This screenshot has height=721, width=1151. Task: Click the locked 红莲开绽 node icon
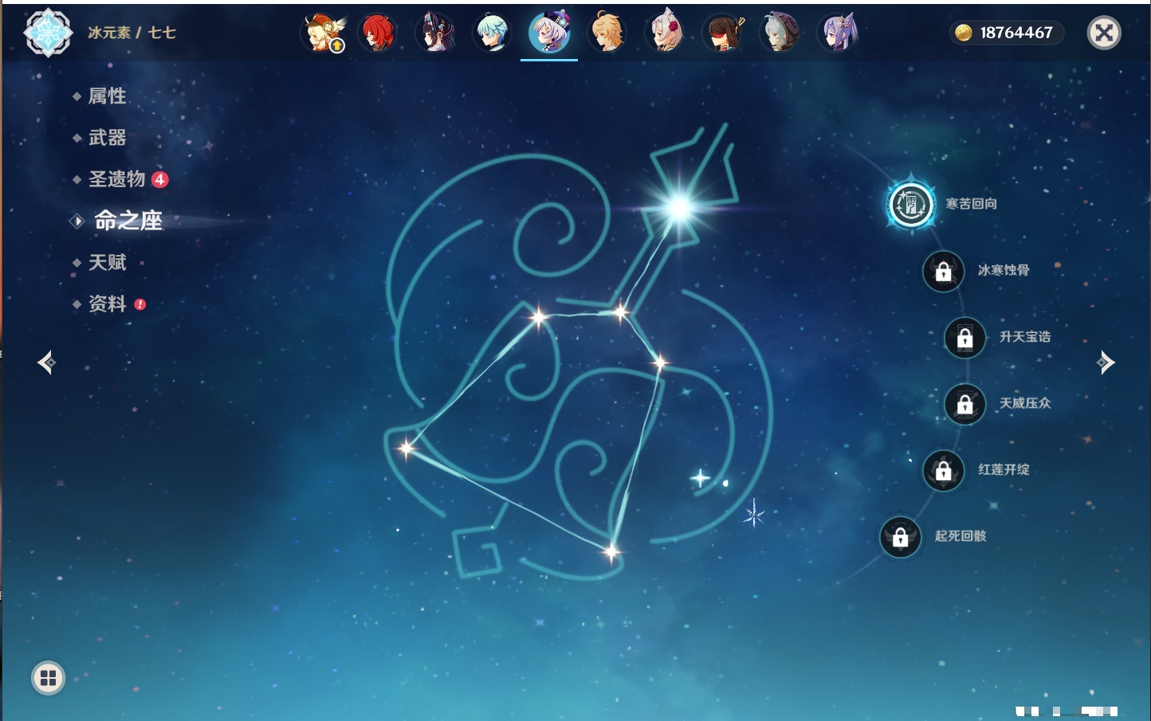943,470
